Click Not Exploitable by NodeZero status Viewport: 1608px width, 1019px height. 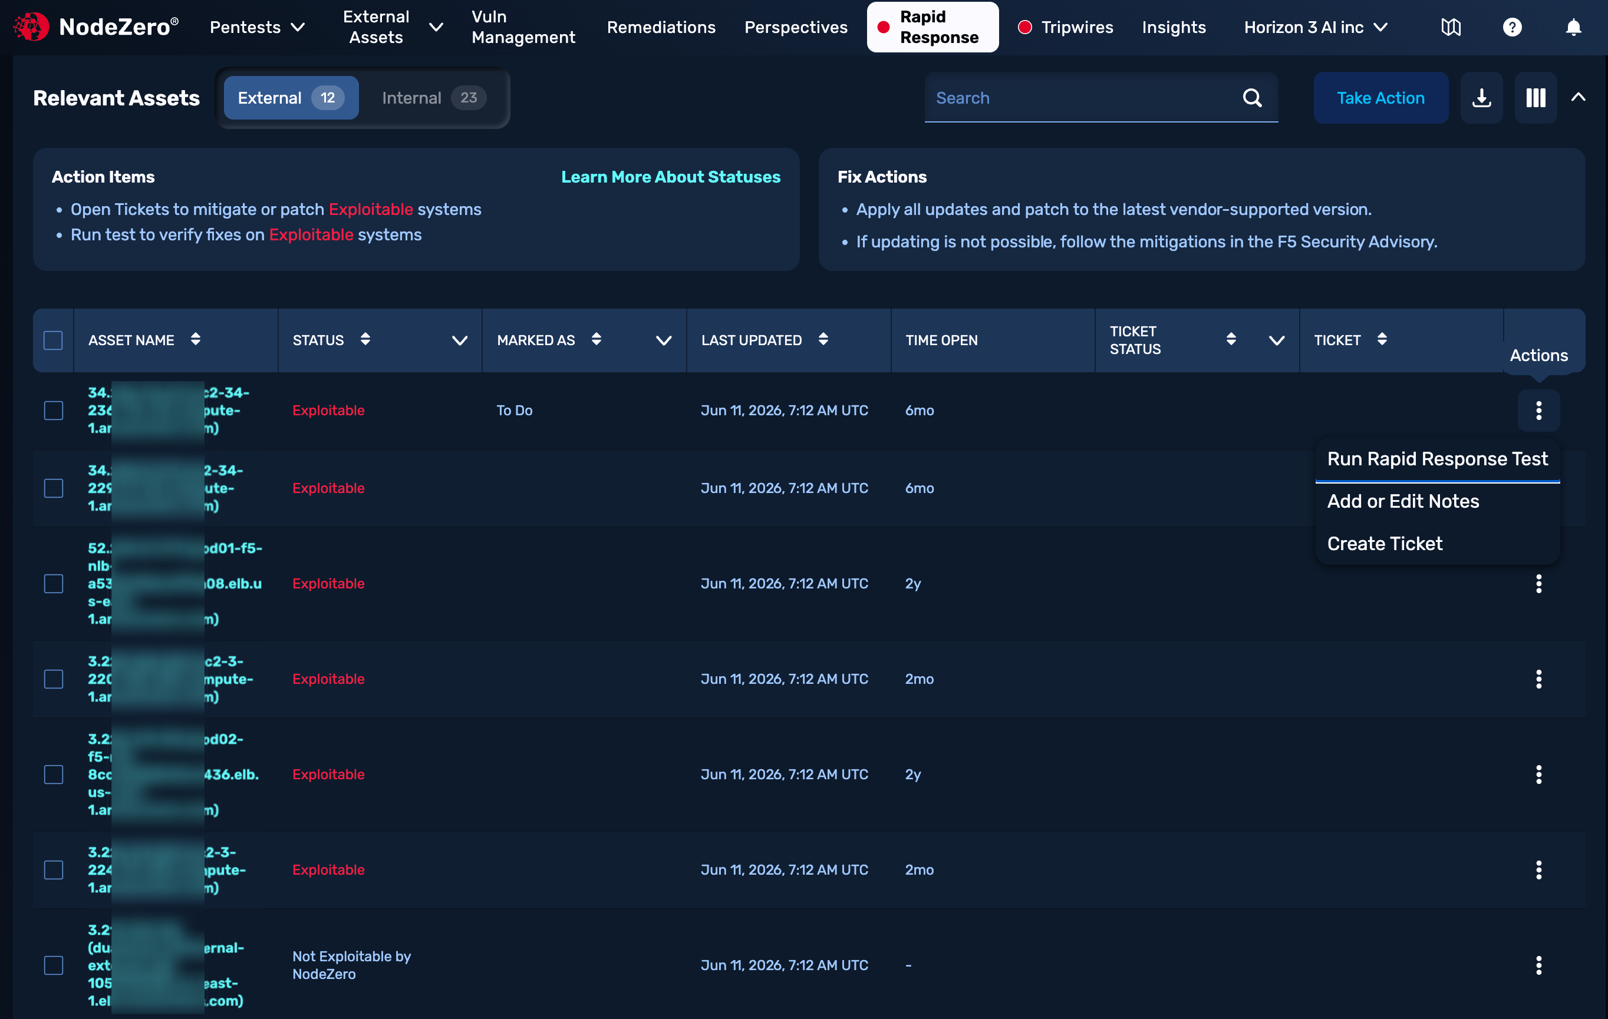[351, 965]
